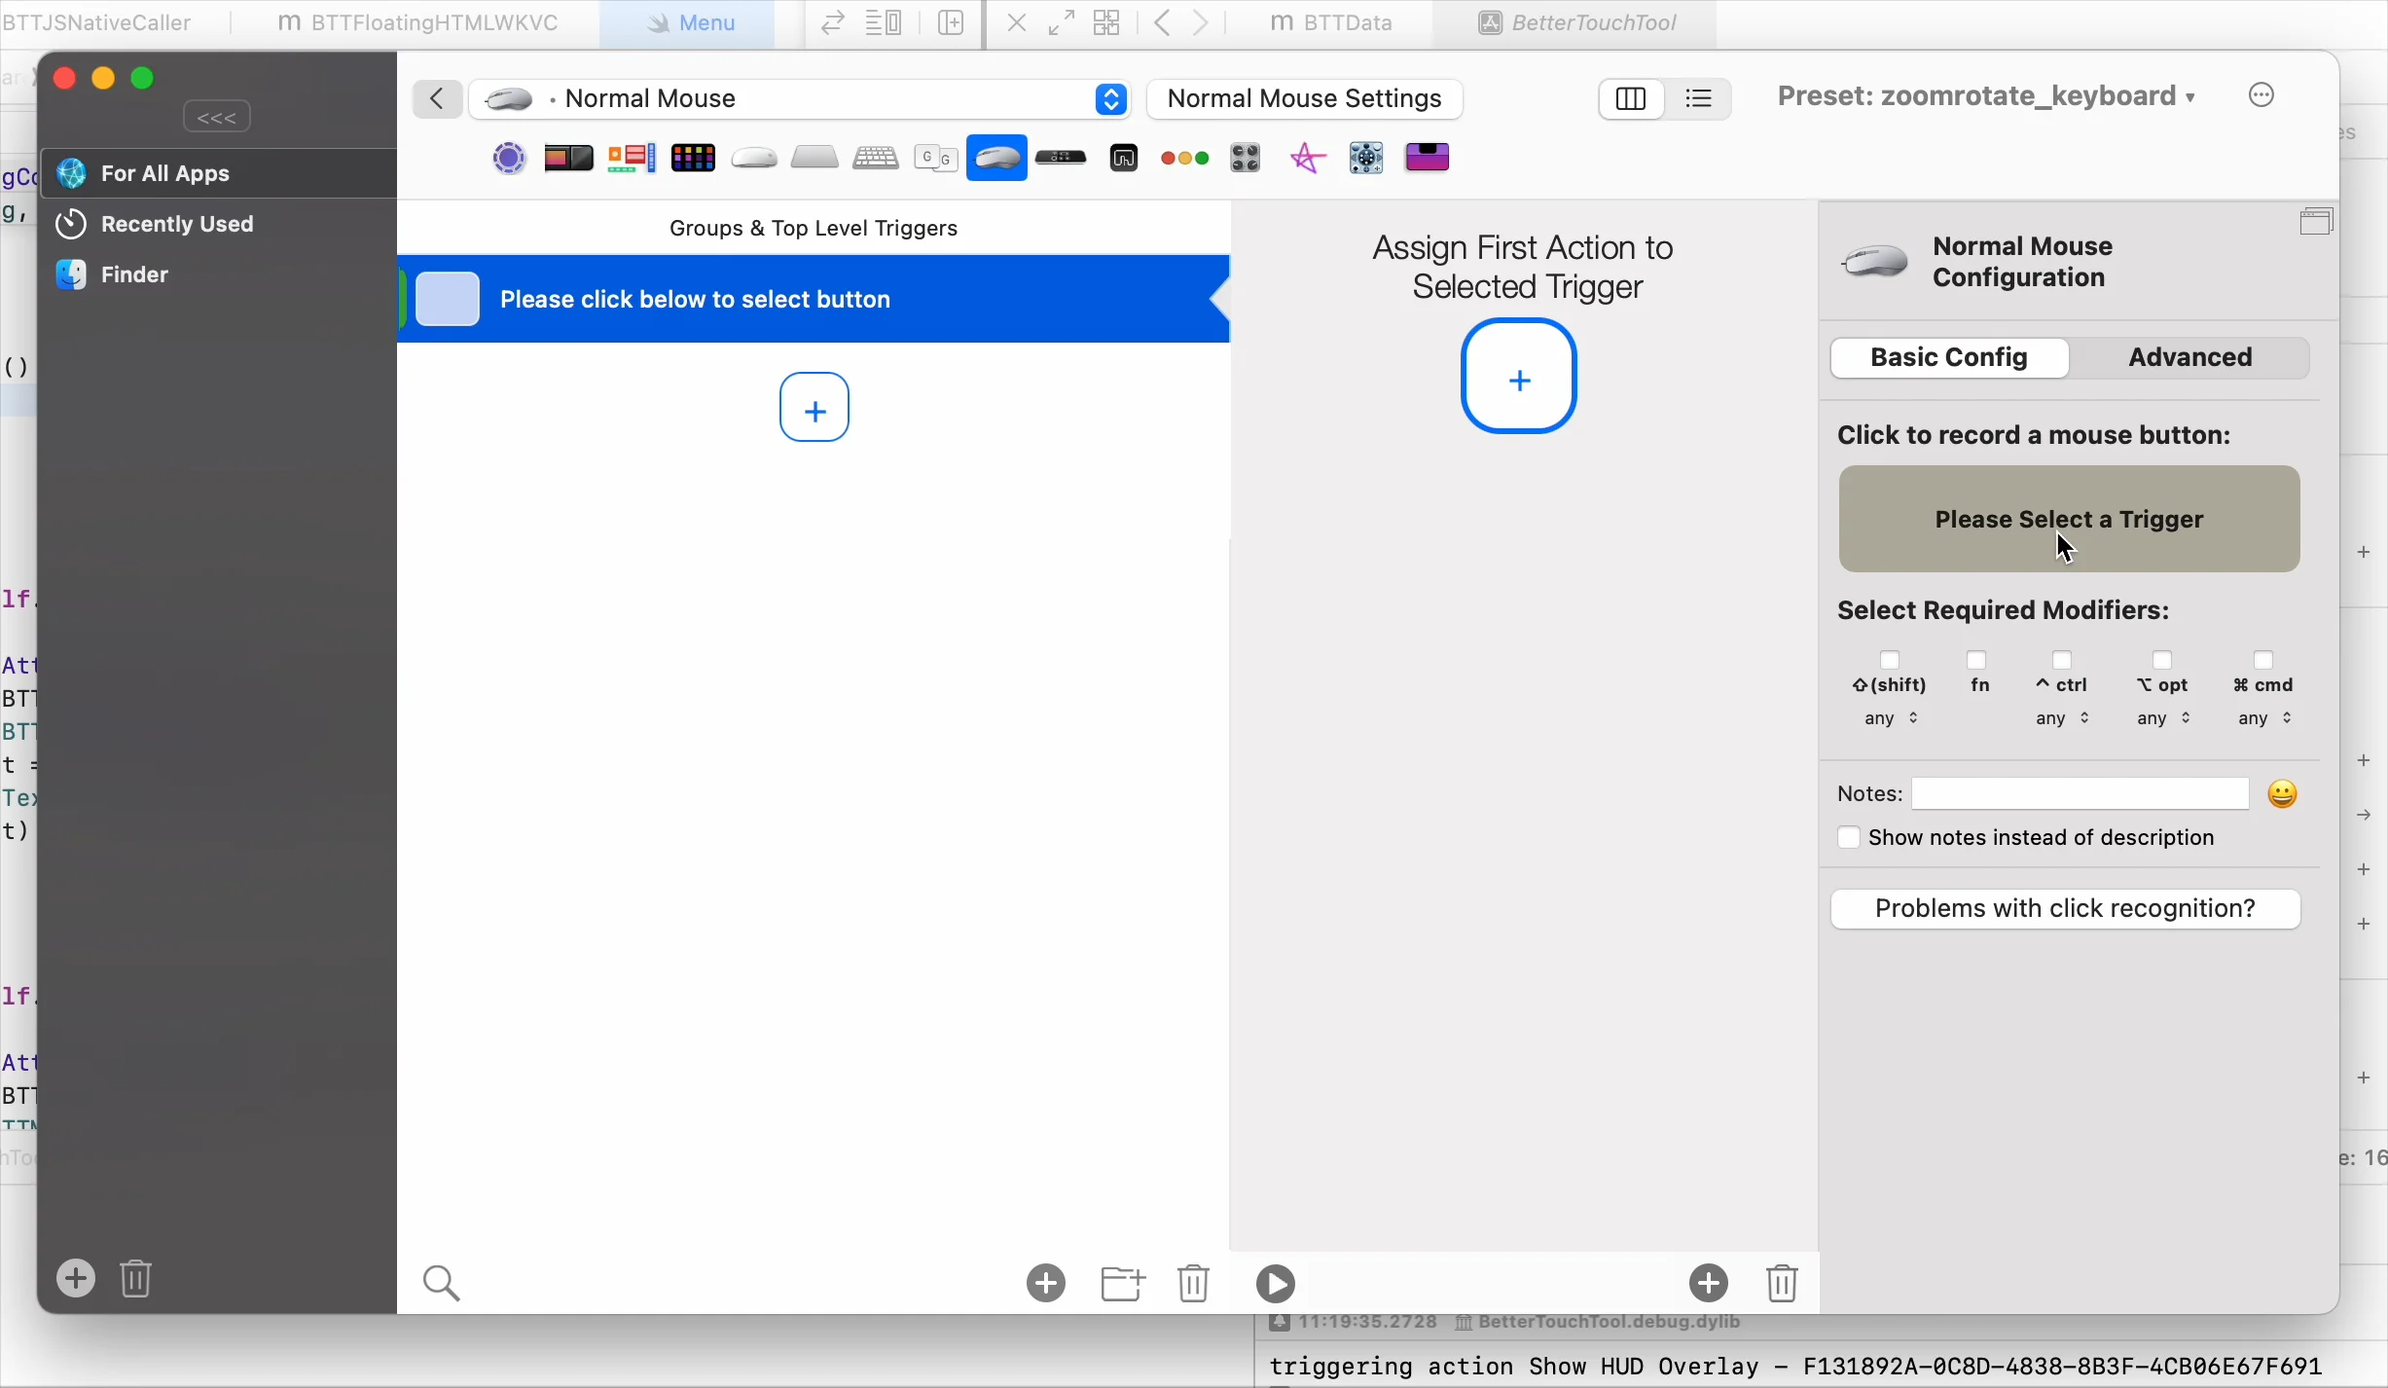The width and height of the screenshot is (2388, 1388).
Task: Select the BTT Remote triggers icon
Action: pyautogui.click(x=1125, y=158)
